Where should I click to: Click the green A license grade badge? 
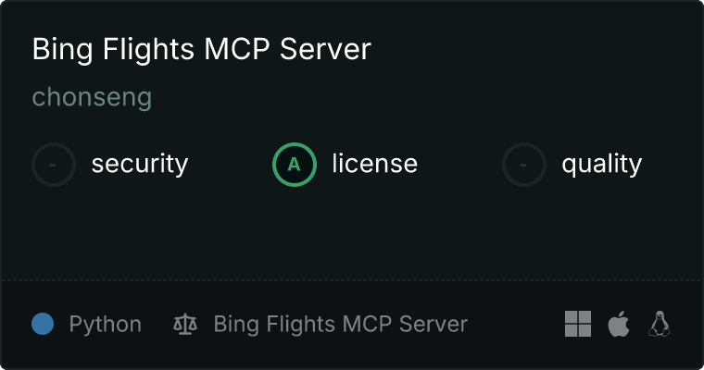(295, 165)
